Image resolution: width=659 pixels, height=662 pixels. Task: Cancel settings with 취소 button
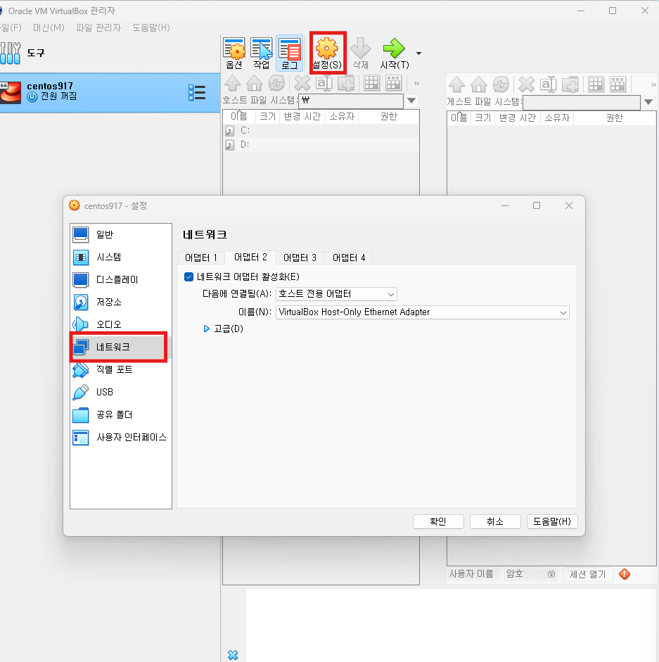(495, 521)
